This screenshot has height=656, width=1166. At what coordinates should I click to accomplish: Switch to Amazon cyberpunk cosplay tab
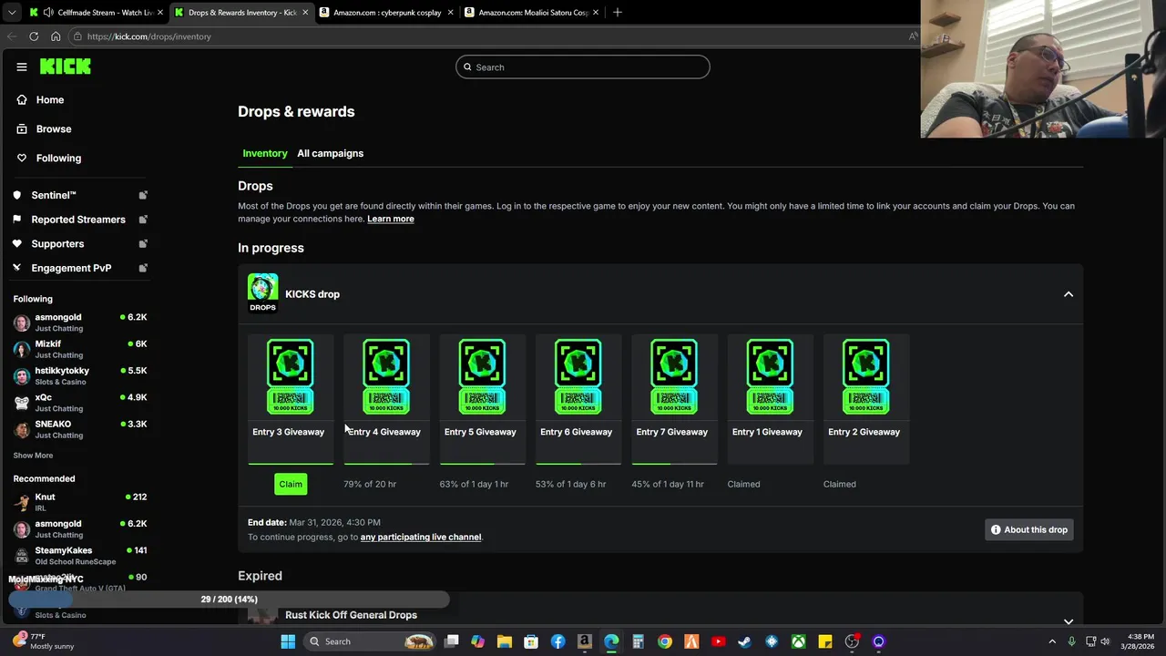[x=386, y=13]
